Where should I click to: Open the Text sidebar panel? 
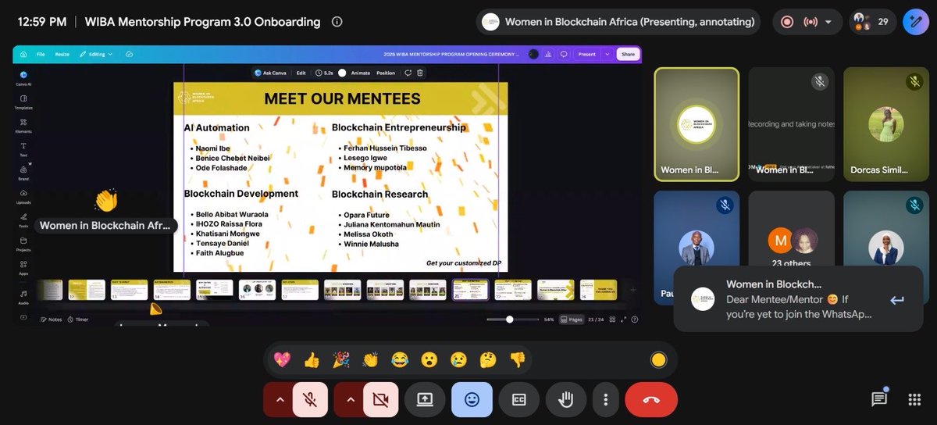pyautogui.click(x=23, y=149)
